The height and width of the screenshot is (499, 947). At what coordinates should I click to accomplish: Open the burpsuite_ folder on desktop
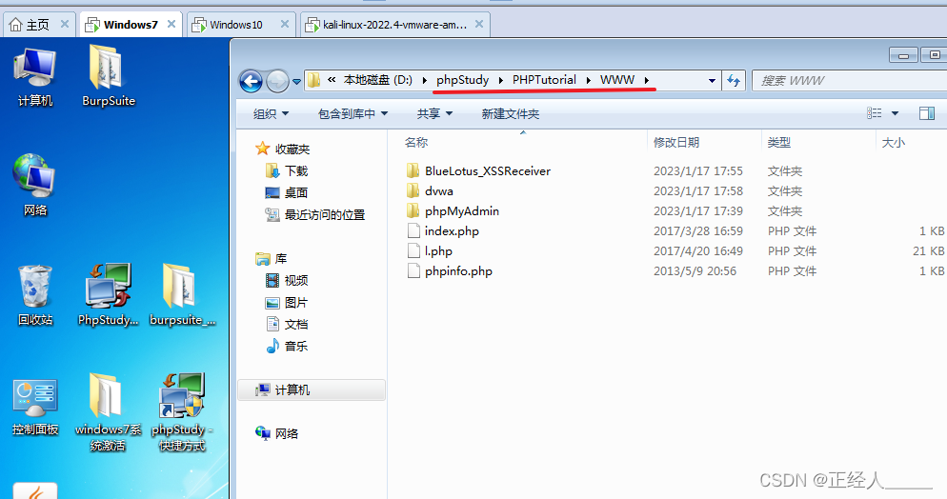pos(182,295)
